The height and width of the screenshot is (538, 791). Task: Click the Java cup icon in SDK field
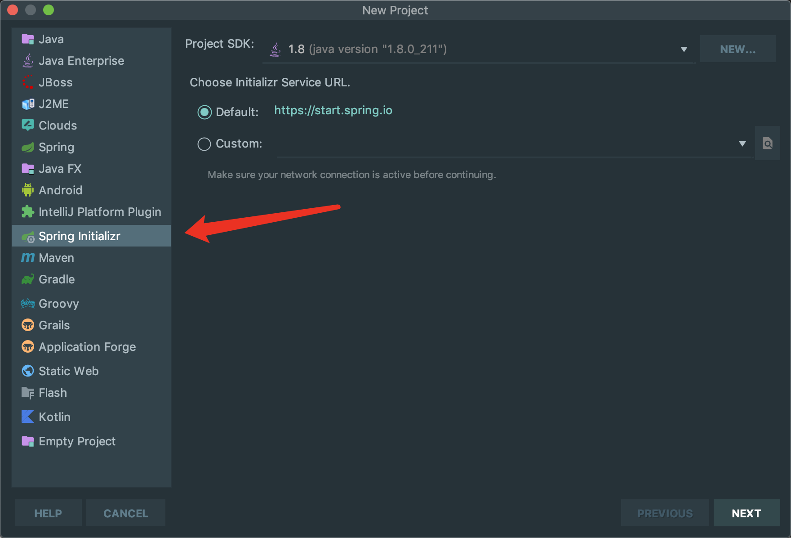click(275, 49)
